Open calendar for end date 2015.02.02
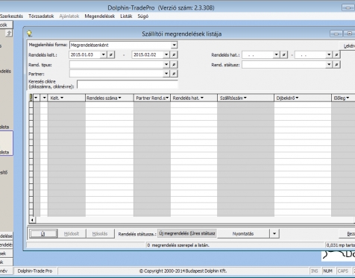This screenshot has width=355, height=278. pyautogui.click(x=166, y=54)
